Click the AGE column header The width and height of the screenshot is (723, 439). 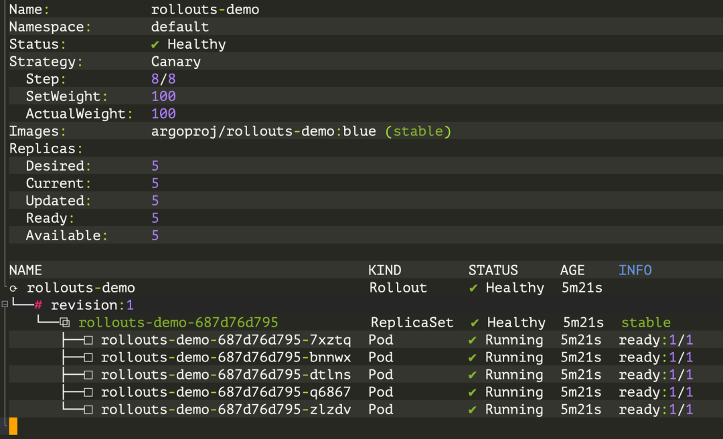click(572, 270)
